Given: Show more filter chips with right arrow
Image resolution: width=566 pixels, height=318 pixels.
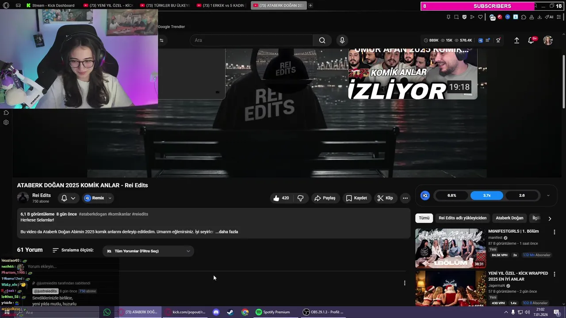Looking at the screenshot, I should click(550, 218).
